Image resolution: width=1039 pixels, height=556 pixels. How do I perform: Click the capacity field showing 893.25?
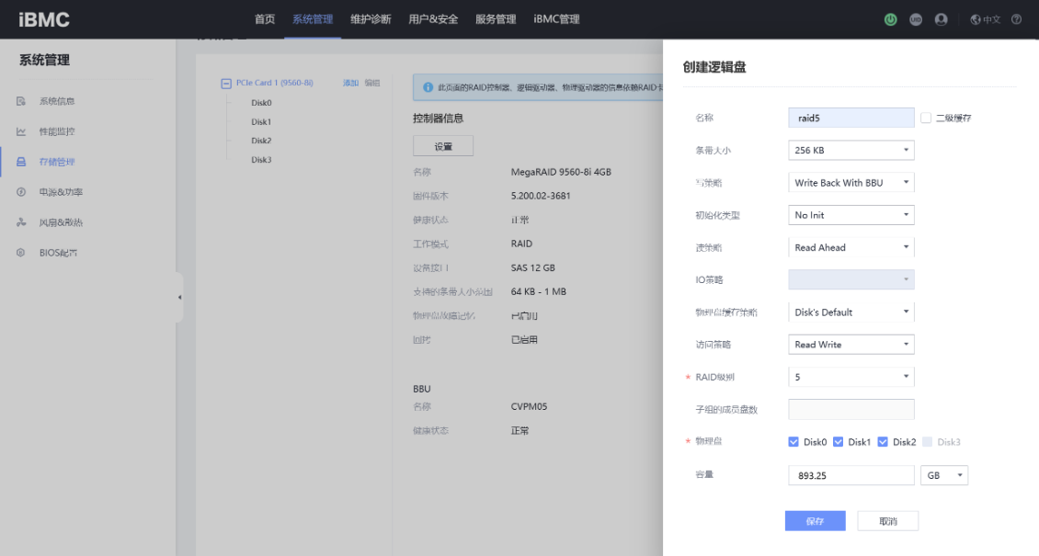851,475
